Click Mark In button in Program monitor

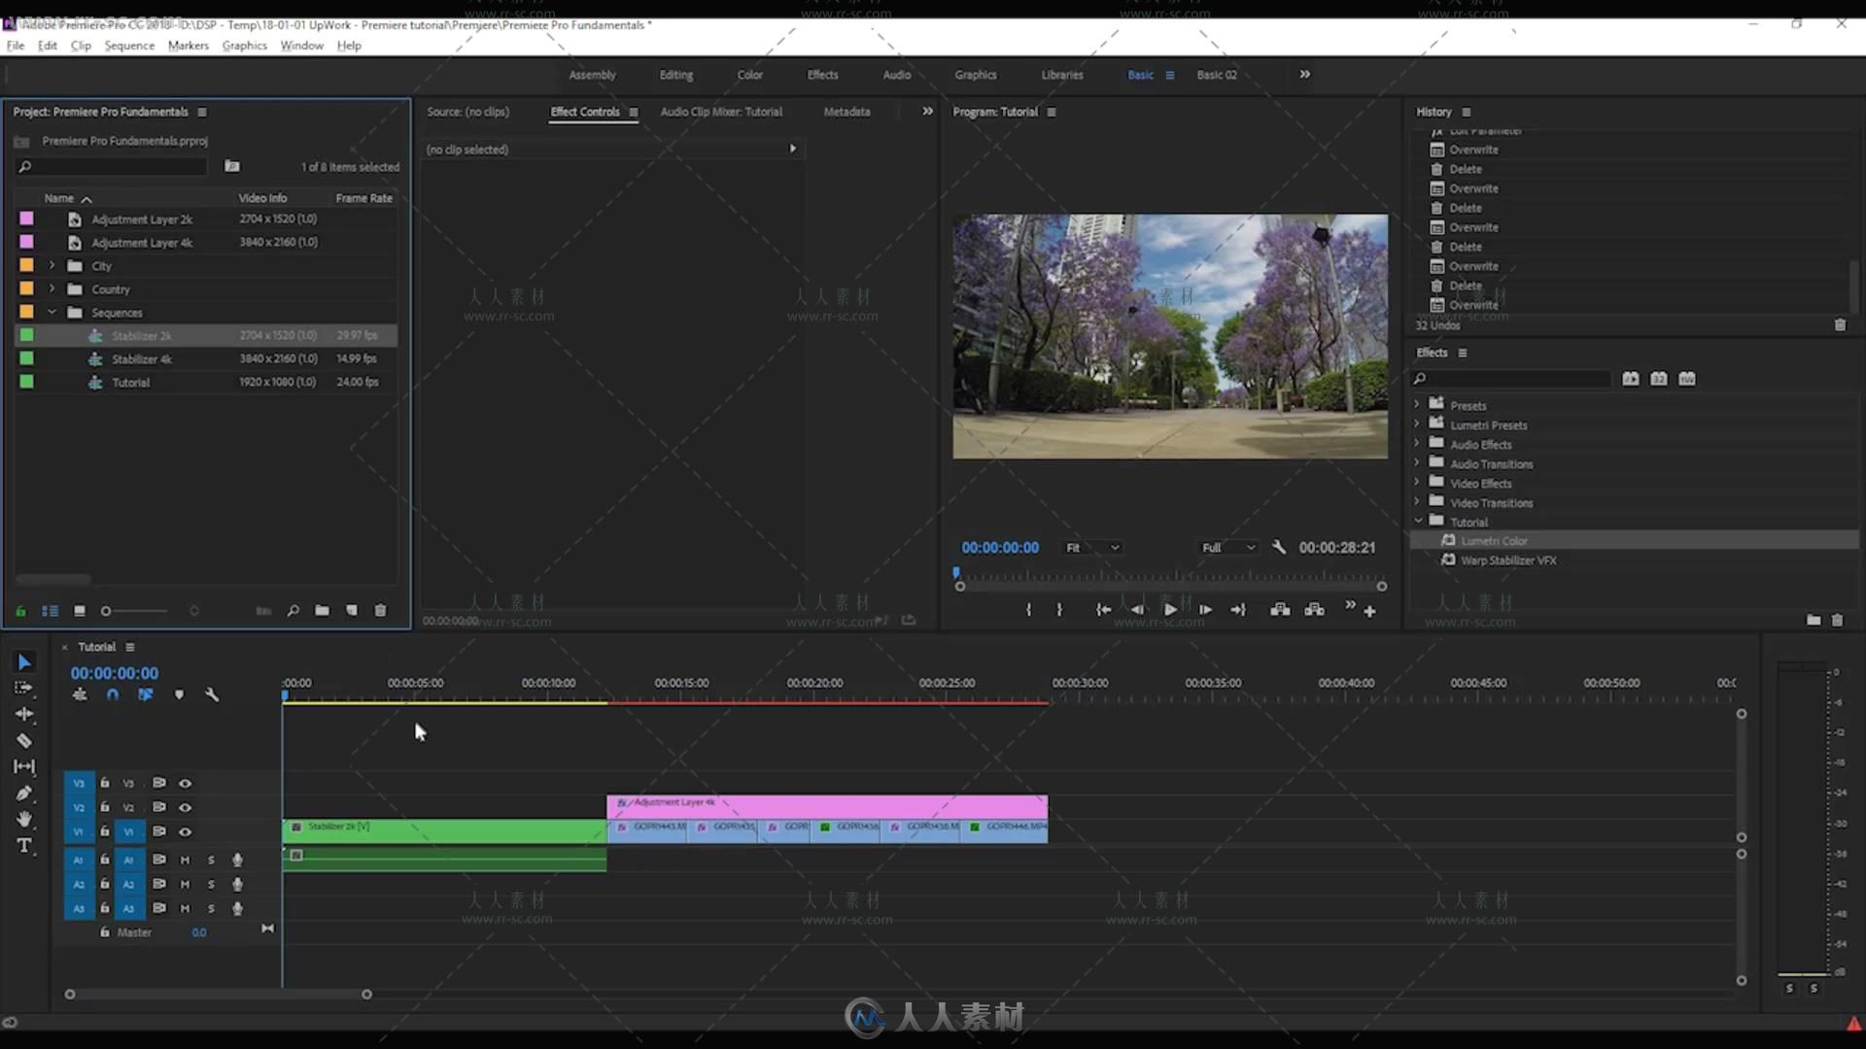click(1028, 610)
